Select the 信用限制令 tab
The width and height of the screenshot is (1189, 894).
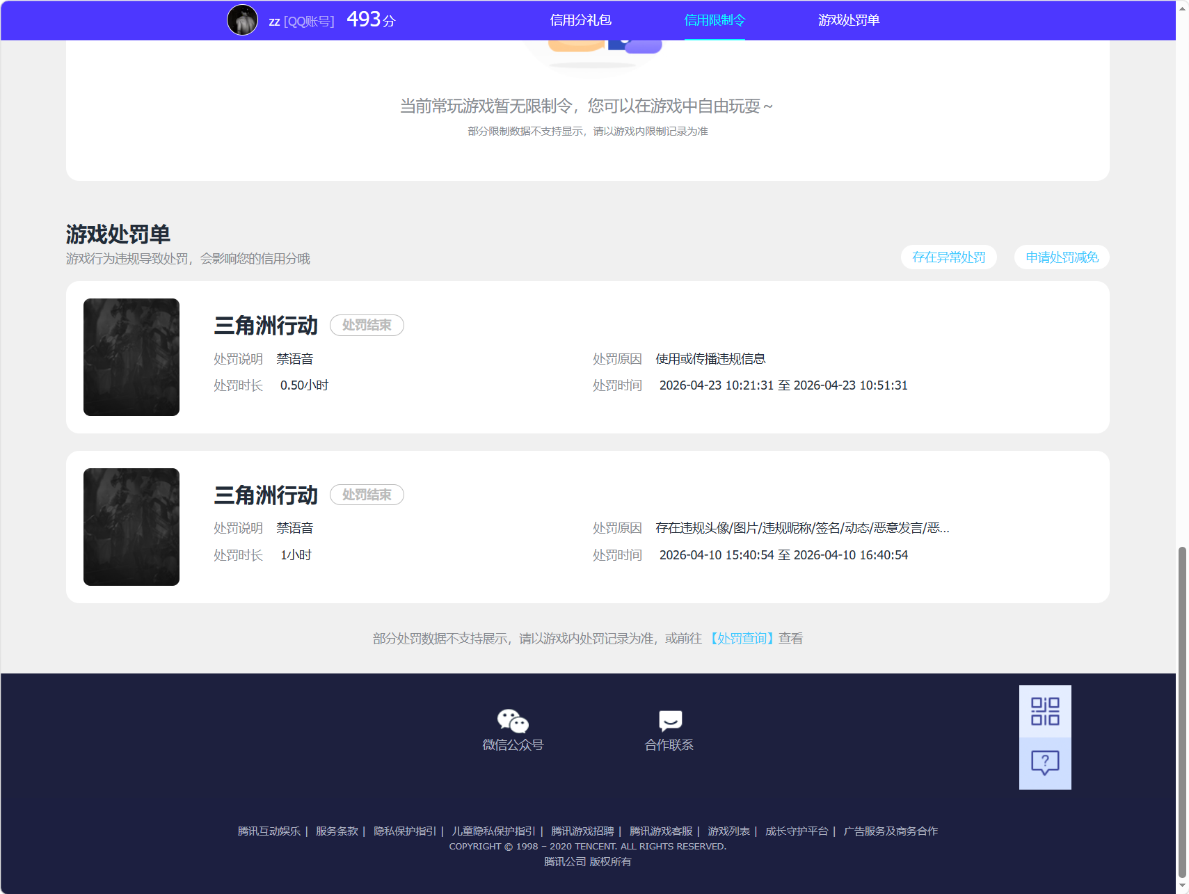715,20
